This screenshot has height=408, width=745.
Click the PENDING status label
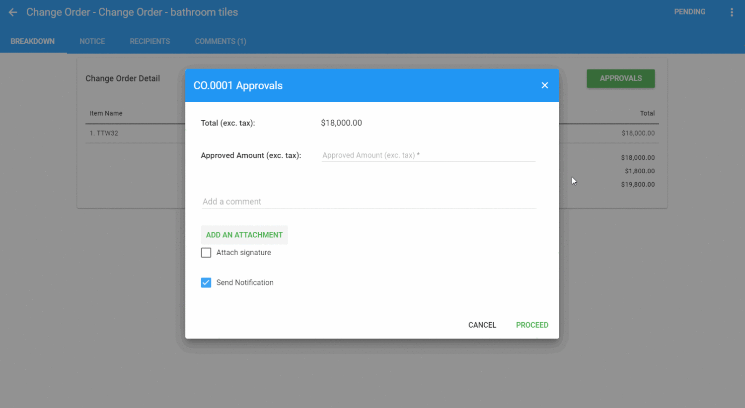click(689, 12)
